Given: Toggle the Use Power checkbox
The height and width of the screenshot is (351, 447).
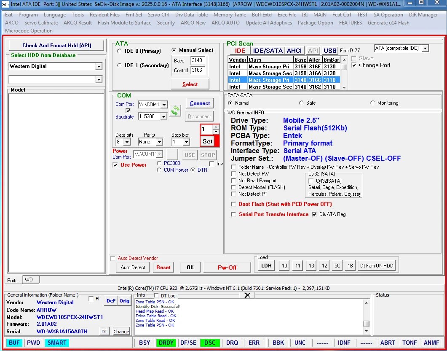Looking at the screenshot, I should [115, 165].
